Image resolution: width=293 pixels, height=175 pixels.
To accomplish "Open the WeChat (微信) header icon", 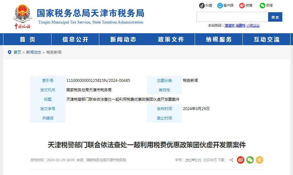I will click(262, 6).
